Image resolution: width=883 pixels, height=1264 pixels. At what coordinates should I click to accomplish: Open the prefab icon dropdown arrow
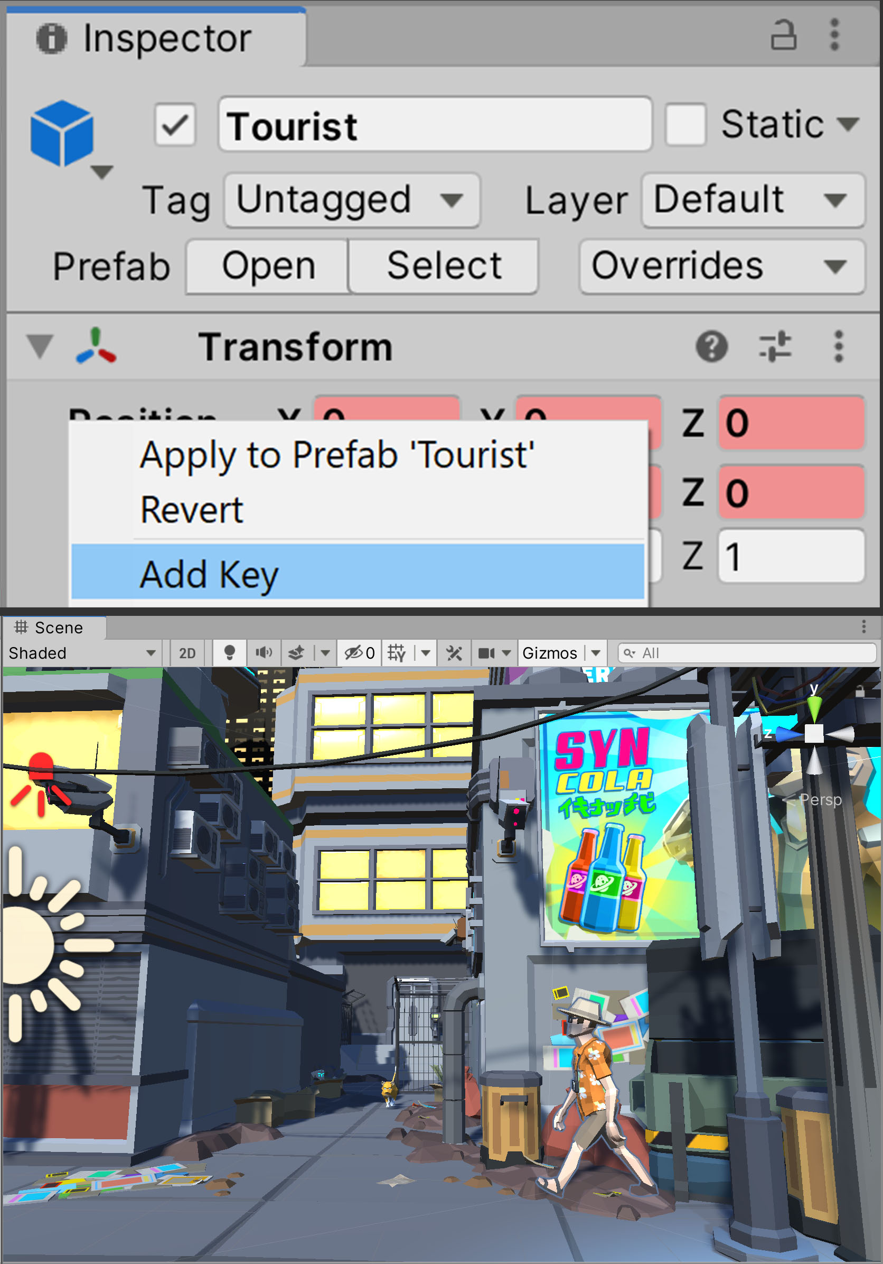(x=102, y=172)
